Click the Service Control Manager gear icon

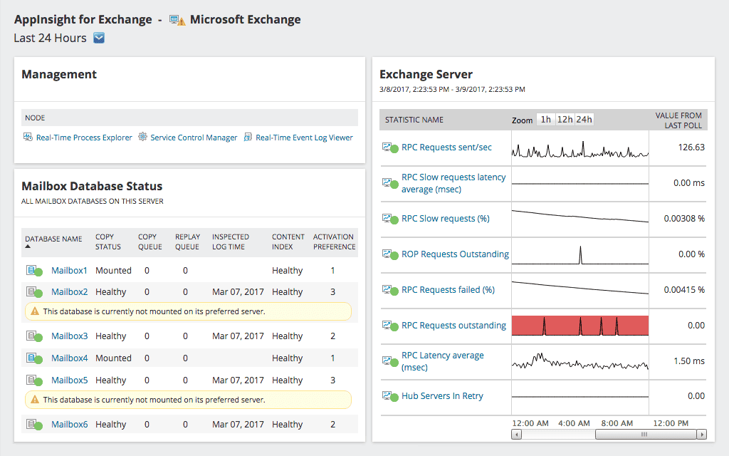[x=142, y=137]
